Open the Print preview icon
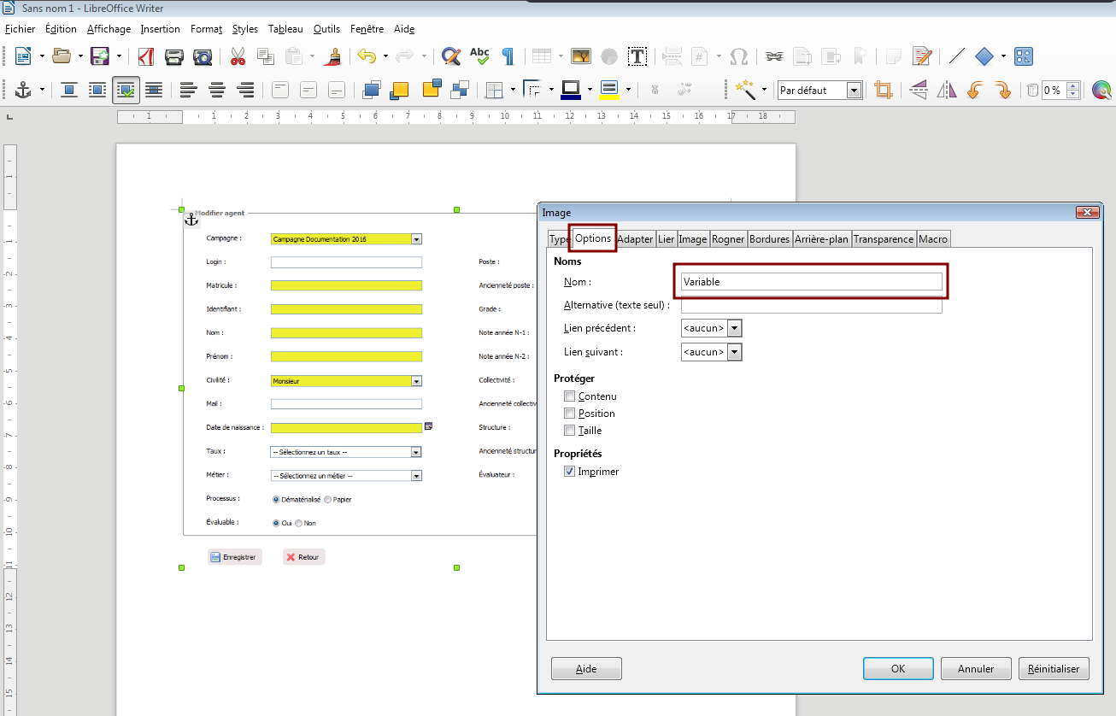The height and width of the screenshot is (716, 1116). tap(203, 56)
